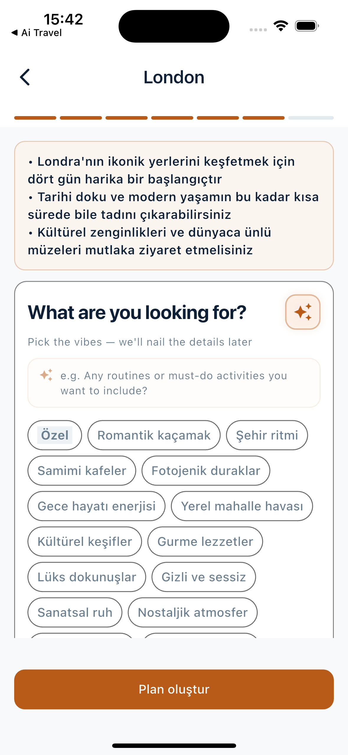Select the Gizli ve sessiz chip
The width and height of the screenshot is (348, 755).
tap(203, 577)
